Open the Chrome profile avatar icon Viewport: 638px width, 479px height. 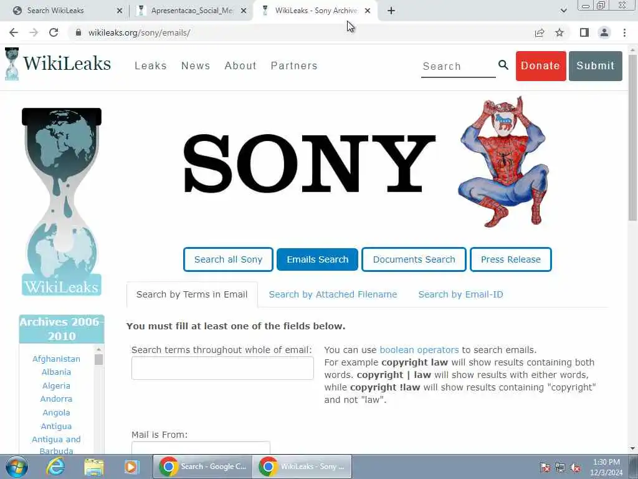(604, 32)
